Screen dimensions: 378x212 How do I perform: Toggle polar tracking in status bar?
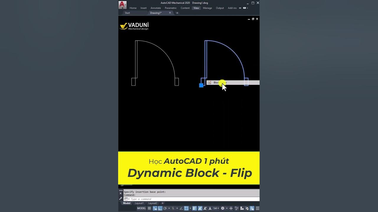click(165, 208)
